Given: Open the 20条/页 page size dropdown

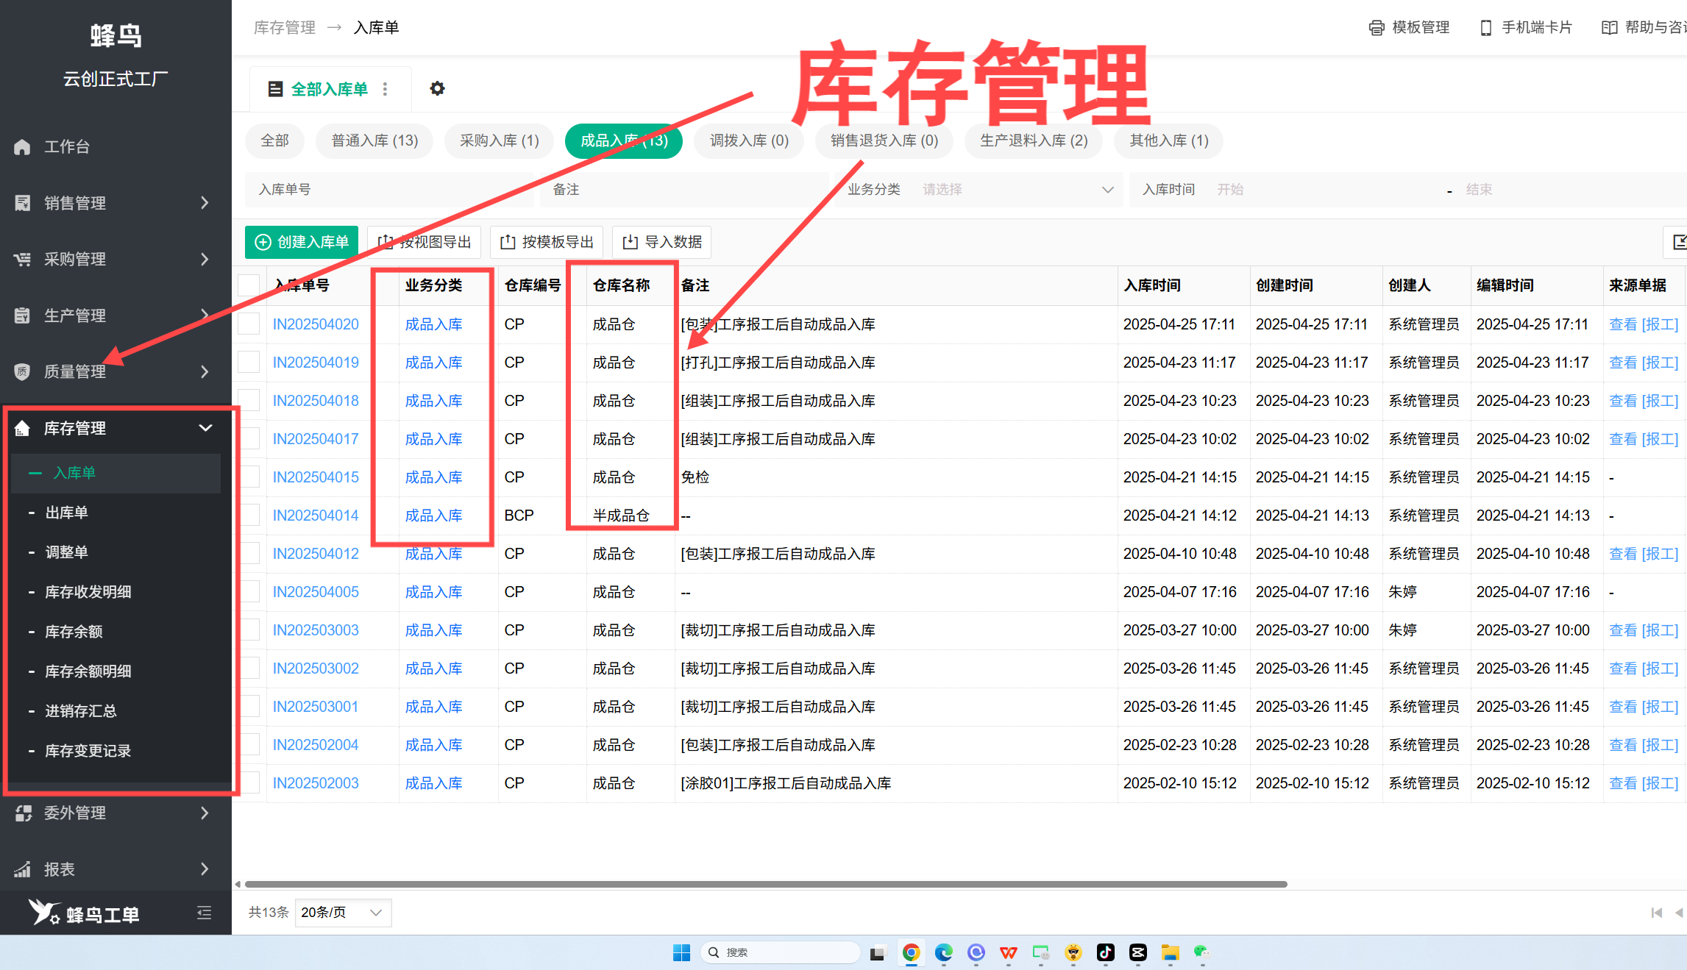Looking at the screenshot, I should coord(342,912).
